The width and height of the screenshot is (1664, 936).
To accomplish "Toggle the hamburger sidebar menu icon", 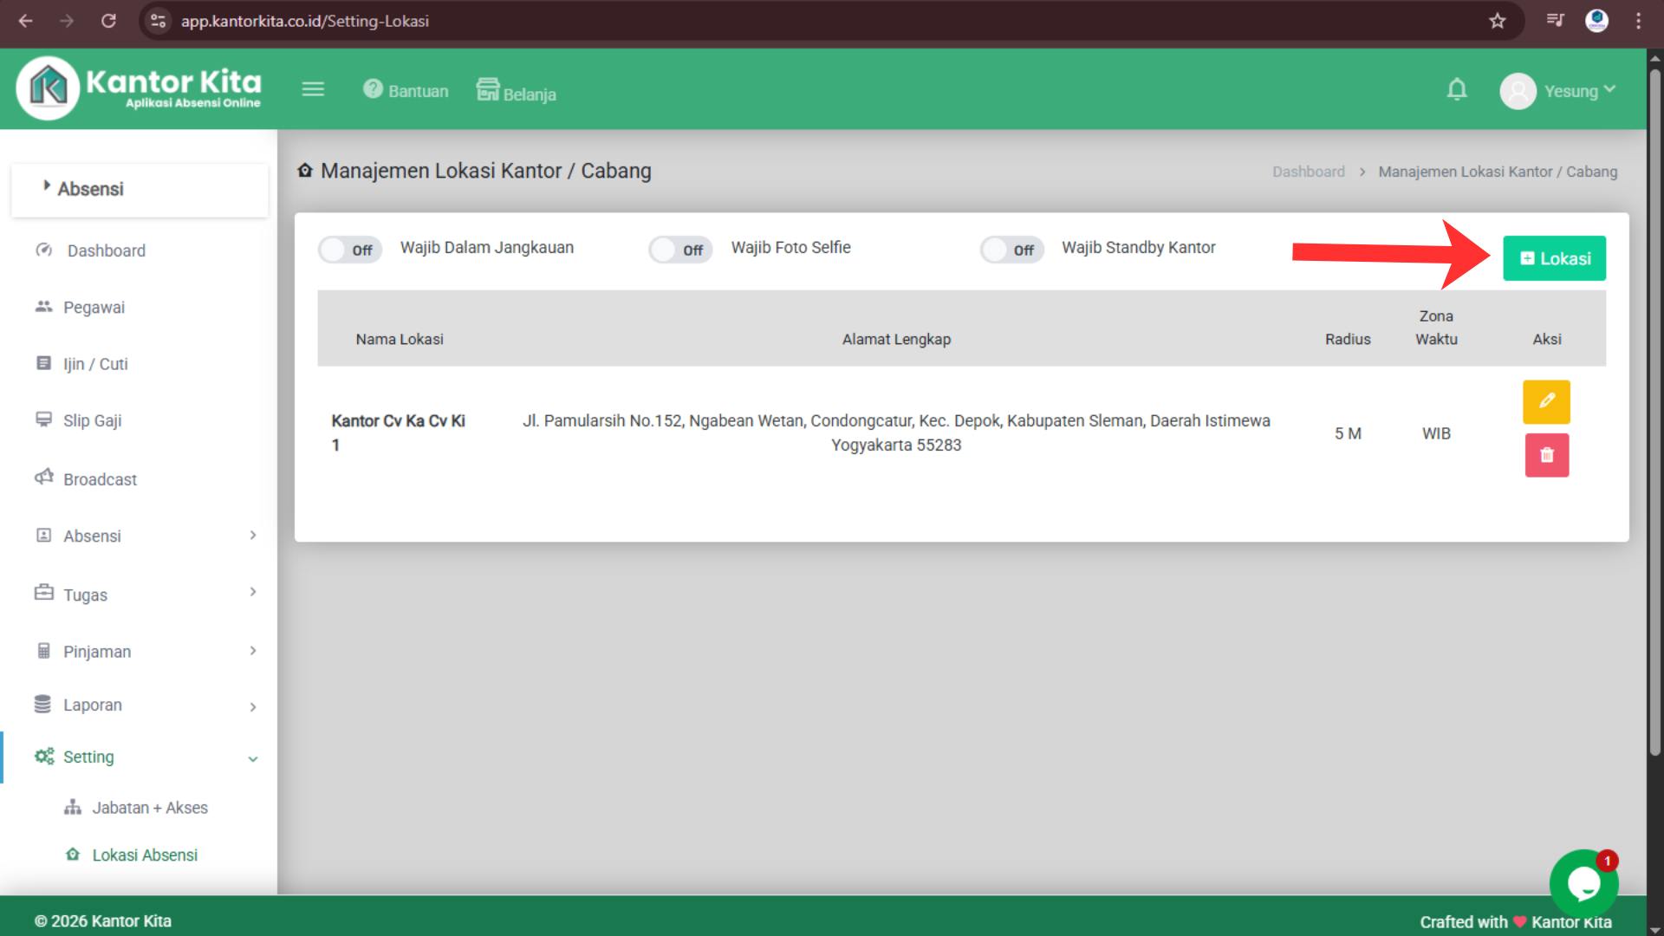I will [313, 89].
